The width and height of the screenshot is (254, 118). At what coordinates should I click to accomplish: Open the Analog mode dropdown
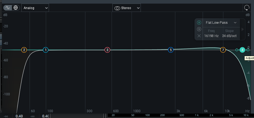pos(35,8)
